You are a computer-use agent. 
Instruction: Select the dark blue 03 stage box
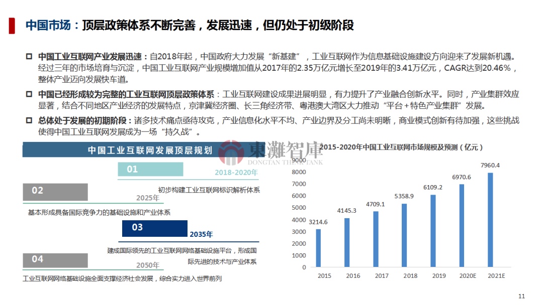click(154, 228)
